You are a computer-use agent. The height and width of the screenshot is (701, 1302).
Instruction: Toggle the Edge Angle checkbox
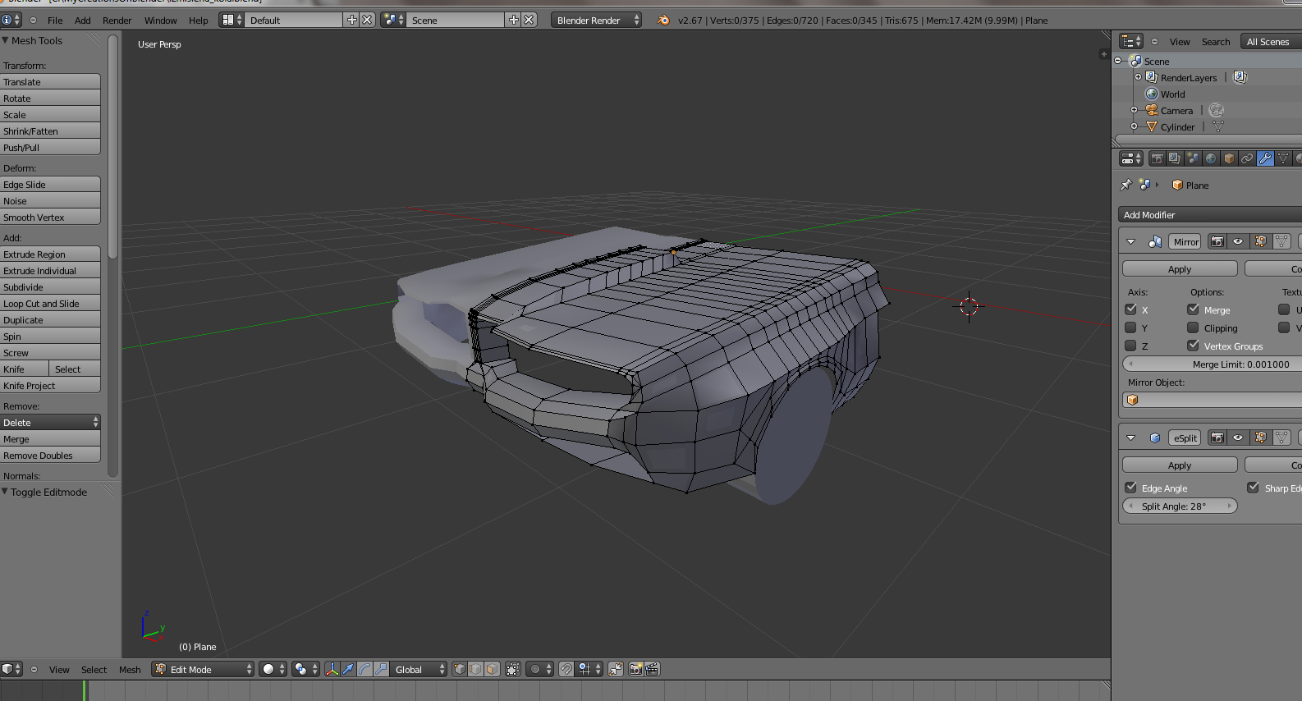(x=1131, y=488)
